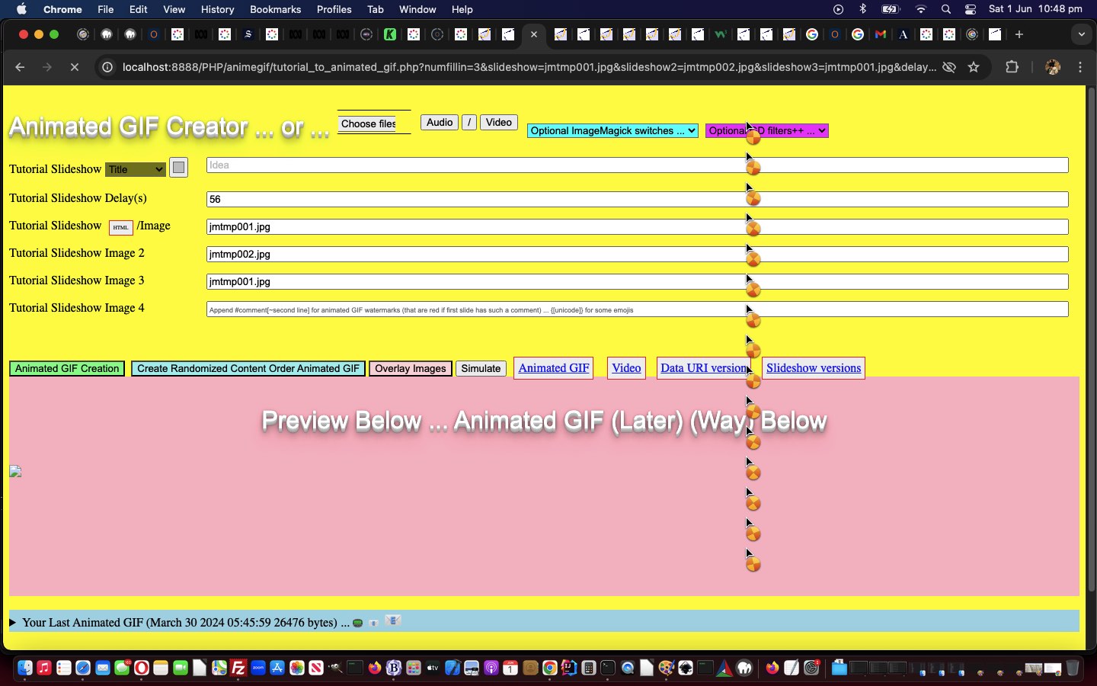This screenshot has height=686, width=1097.
Task: View site information icon in address bar
Action: (107, 67)
